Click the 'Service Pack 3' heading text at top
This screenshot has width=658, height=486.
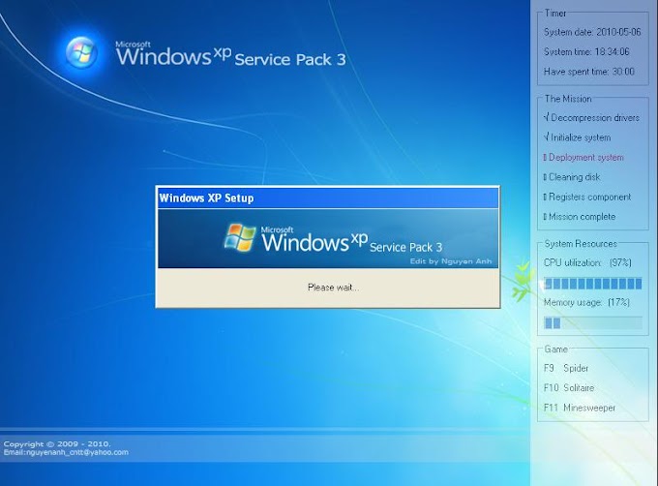point(290,60)
